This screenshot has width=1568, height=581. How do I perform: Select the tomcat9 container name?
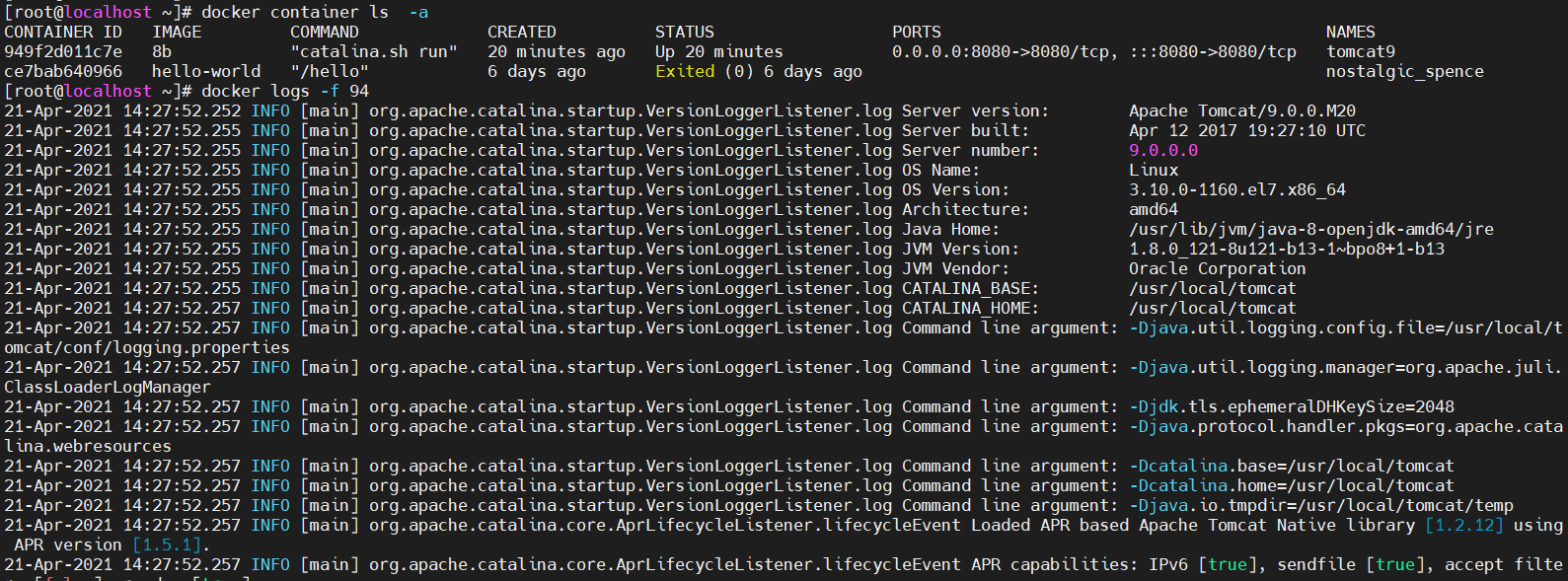point(1361,51)
